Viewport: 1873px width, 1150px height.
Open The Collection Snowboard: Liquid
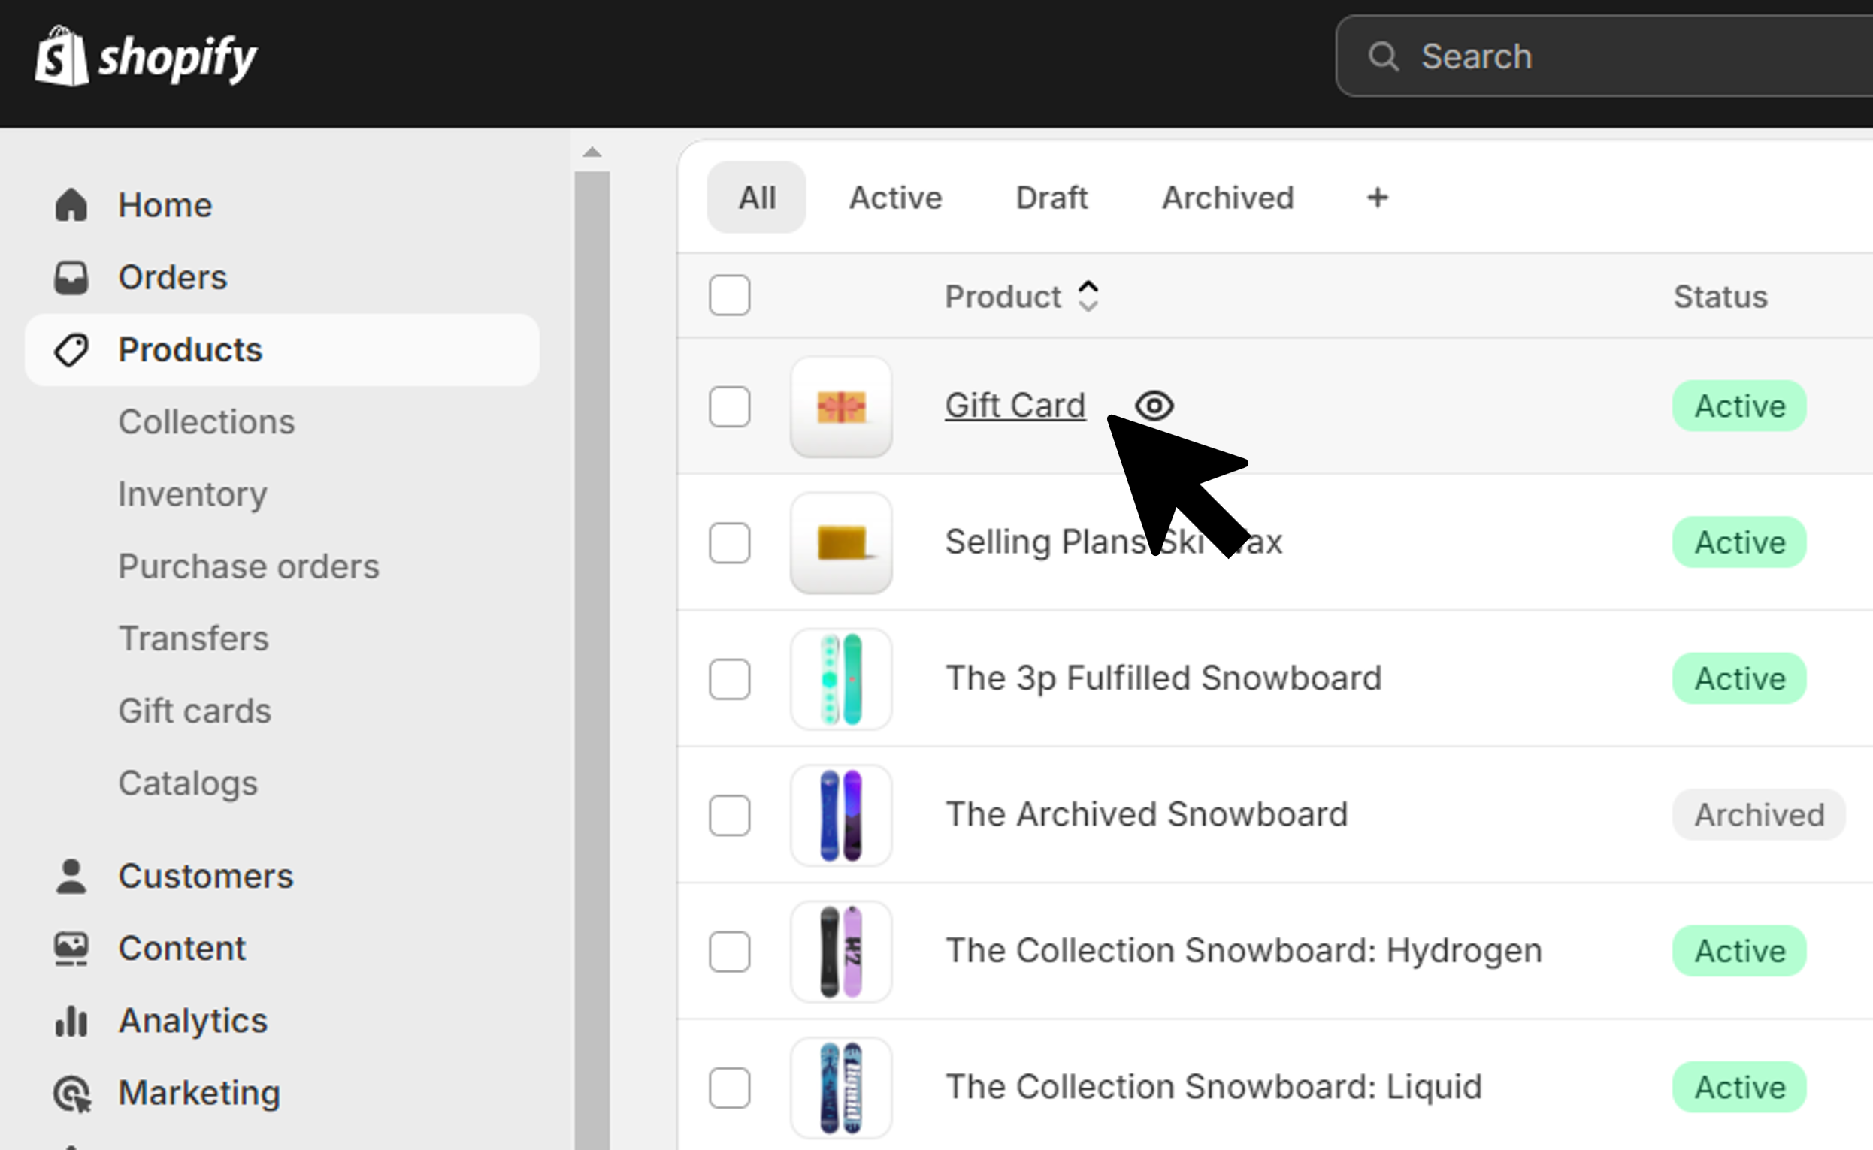pos(1213,1087)
